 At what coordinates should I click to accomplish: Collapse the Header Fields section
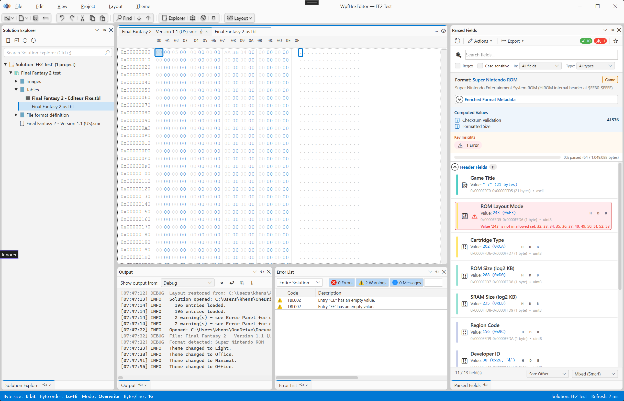tap(455, 167)
